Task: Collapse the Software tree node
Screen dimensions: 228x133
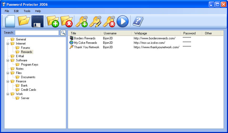Action: click(x=8, y=60)
